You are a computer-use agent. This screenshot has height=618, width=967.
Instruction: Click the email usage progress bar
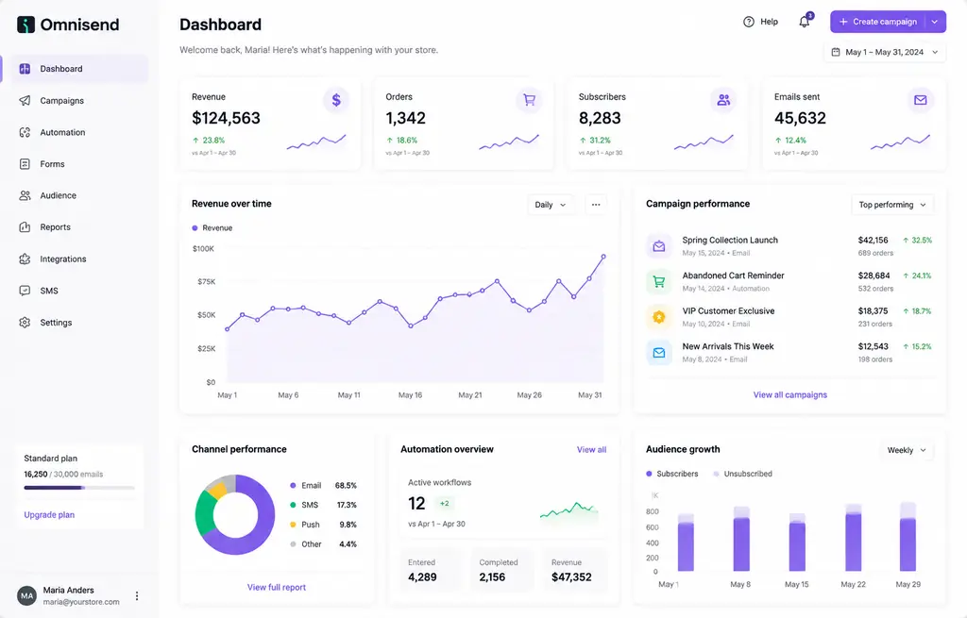(x=79, y=488)
